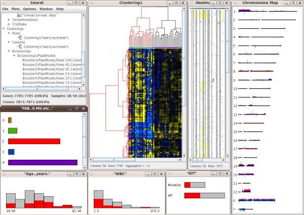The image size is (304, 215).
Task: Click chromosome 8 track in Chromosome Map
Action: point(255,71)
